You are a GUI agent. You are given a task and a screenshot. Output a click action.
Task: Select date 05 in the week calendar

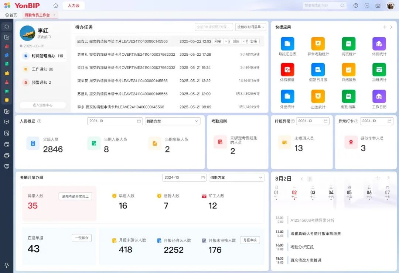click(349, 193)
